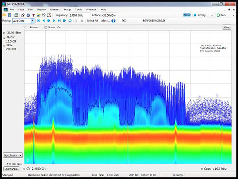
Task: Open the blue gear Settings icon
Action: 28,15
